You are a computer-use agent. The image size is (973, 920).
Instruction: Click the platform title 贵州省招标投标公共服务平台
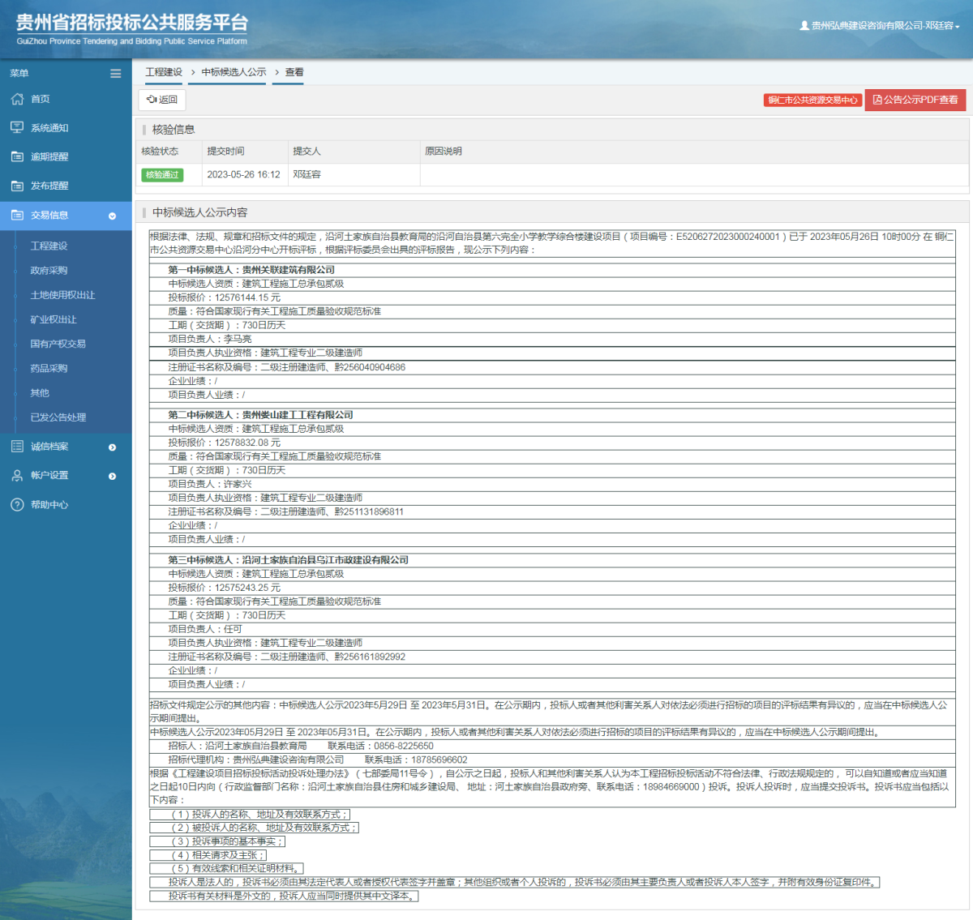[x=132, y=23]
